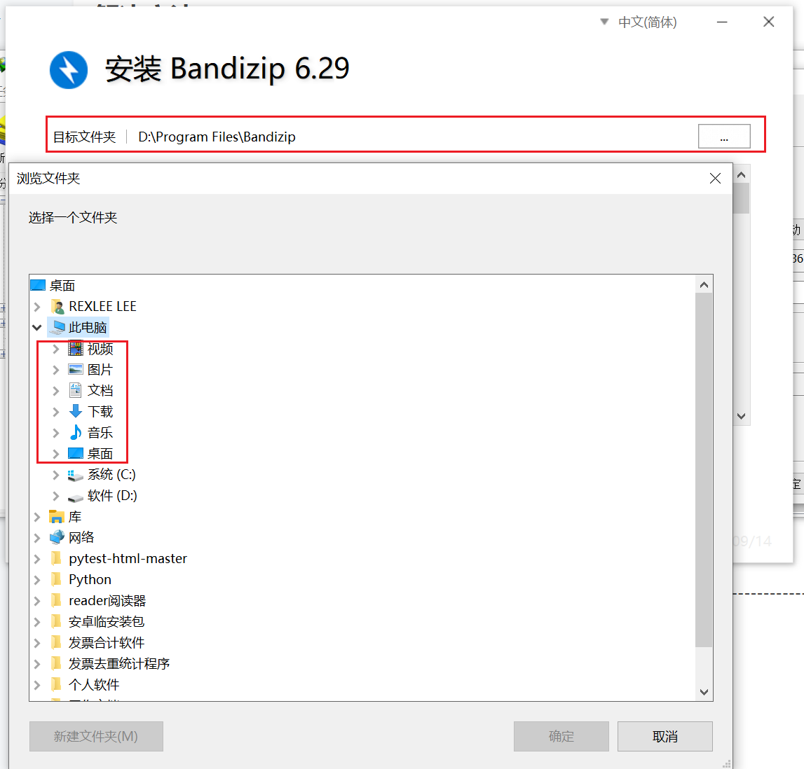Screen dimensions: 804x769
Task: Click the 文档 documents icon
Action: click(76, 390)
